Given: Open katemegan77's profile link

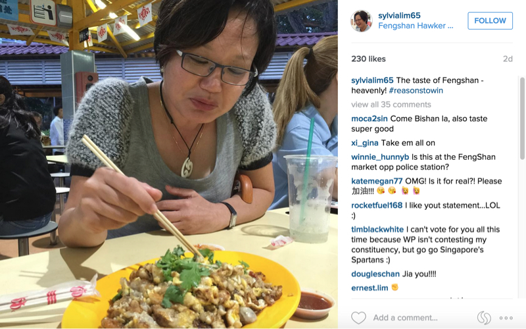Looking at the screenshot, I should point(377,182).
